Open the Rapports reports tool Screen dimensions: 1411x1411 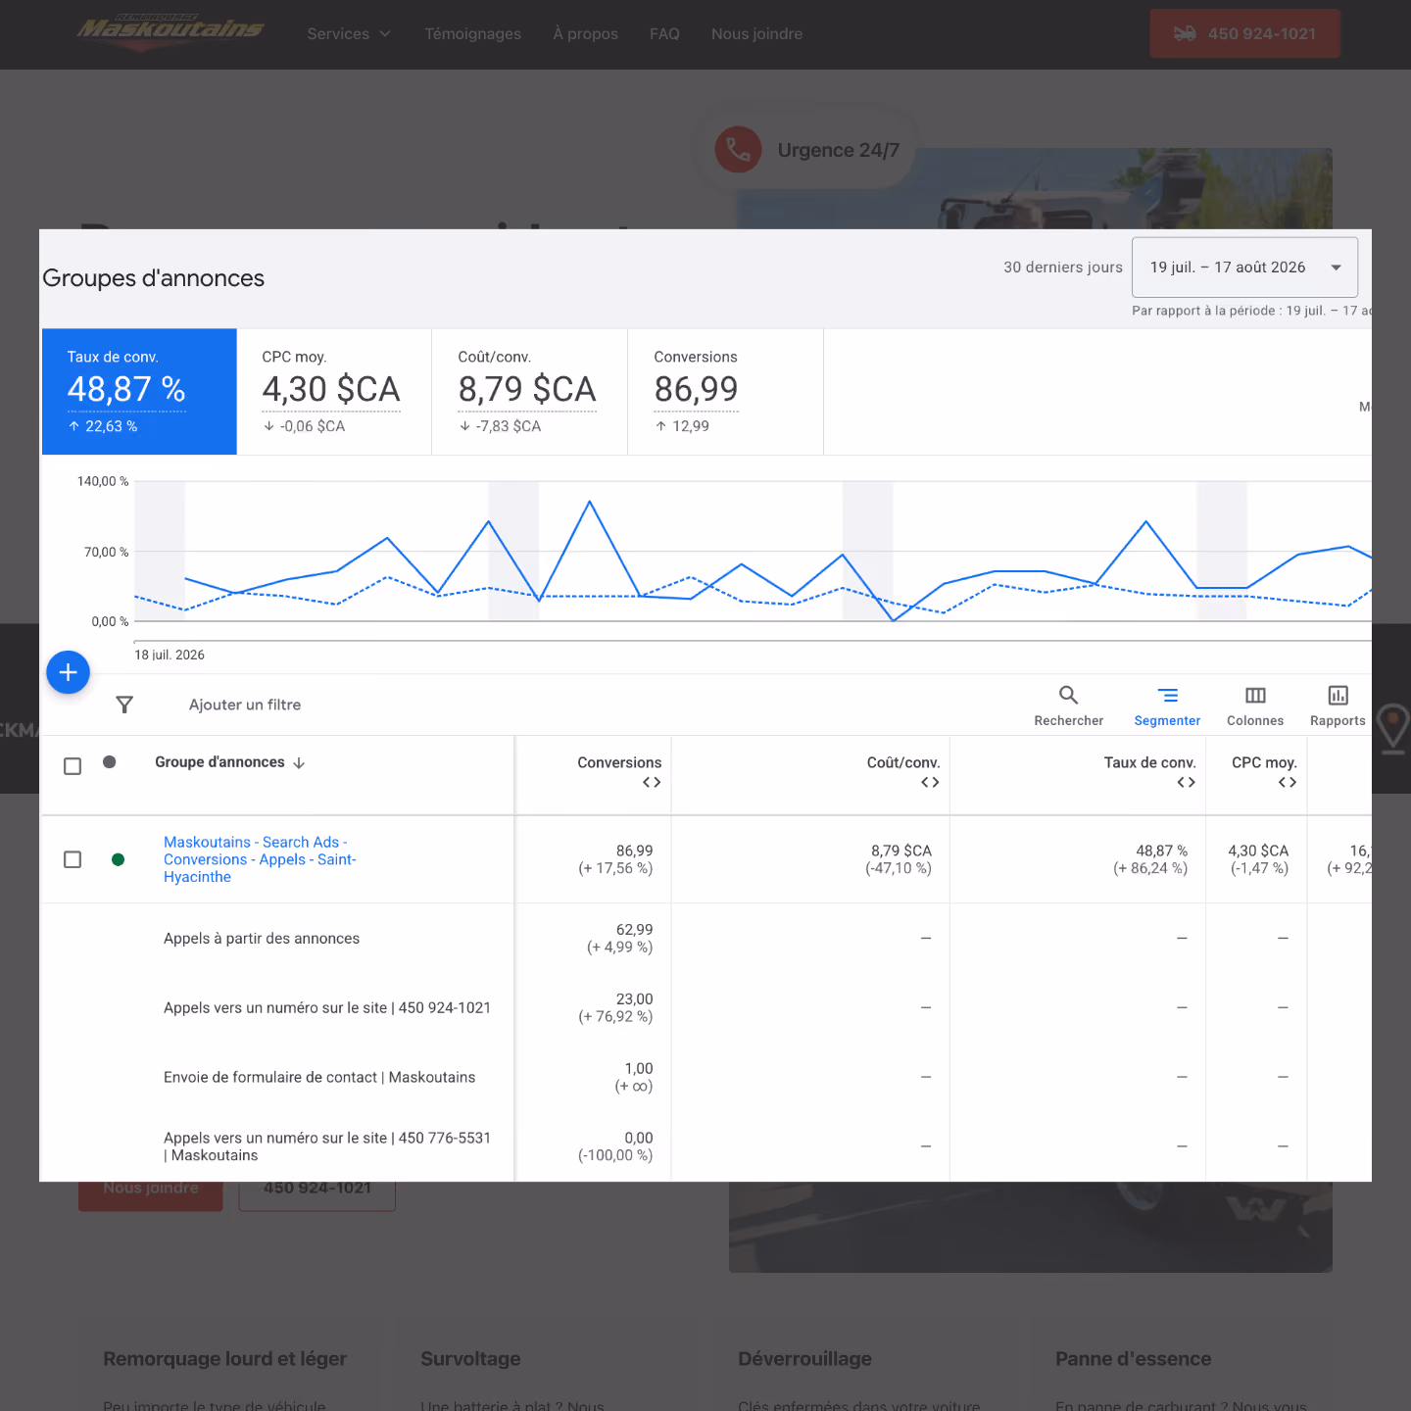[1338, 705]
